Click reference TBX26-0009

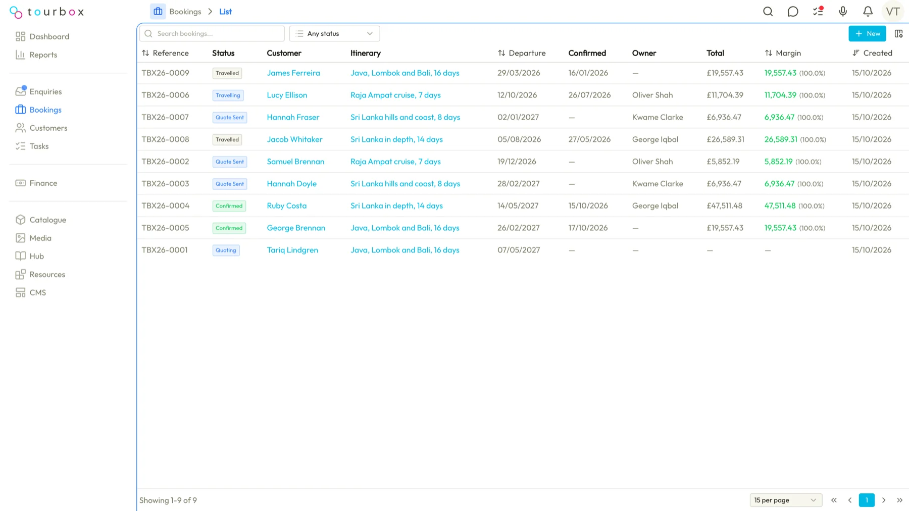tap(166, 73)
